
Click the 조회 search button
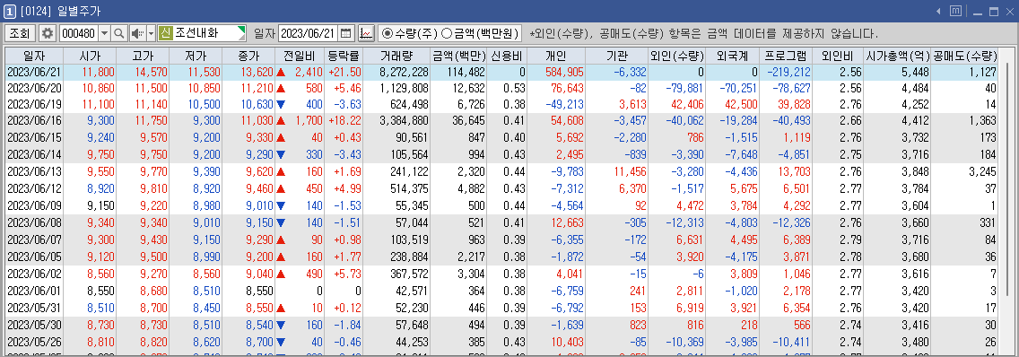(x=19, y=33)
